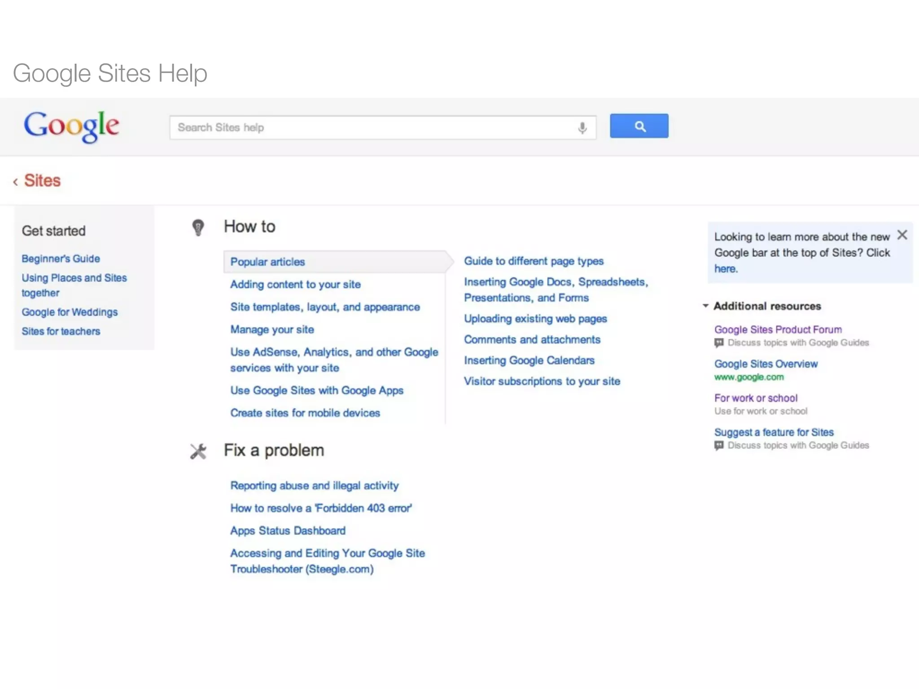The width and height of the screenshot is (919, 689).
Task: Click discussion icon under Suggest a feature
Action: (719, 446)
